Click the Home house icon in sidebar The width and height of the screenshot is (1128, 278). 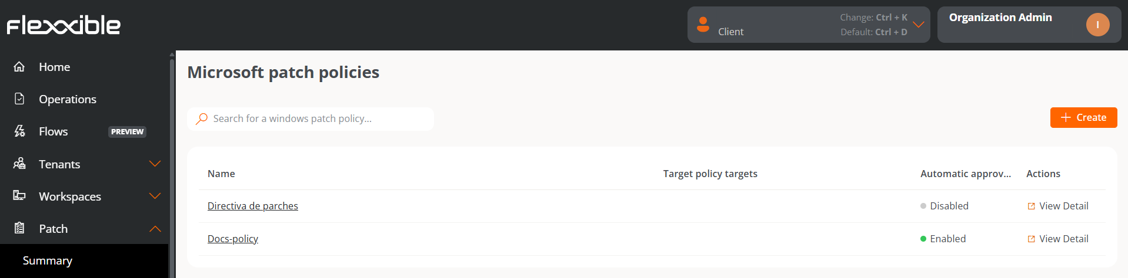19,67
